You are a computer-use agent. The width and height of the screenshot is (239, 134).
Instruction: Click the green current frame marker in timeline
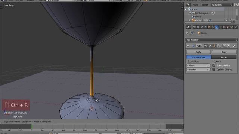tap(32, 127)
